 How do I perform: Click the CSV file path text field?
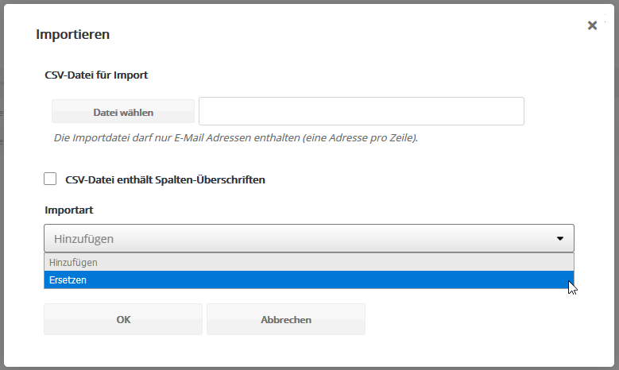pos(361,112)
